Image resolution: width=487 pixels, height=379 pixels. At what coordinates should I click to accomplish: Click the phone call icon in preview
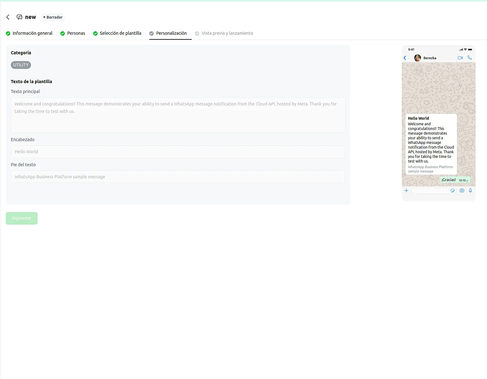pos(470,58)
